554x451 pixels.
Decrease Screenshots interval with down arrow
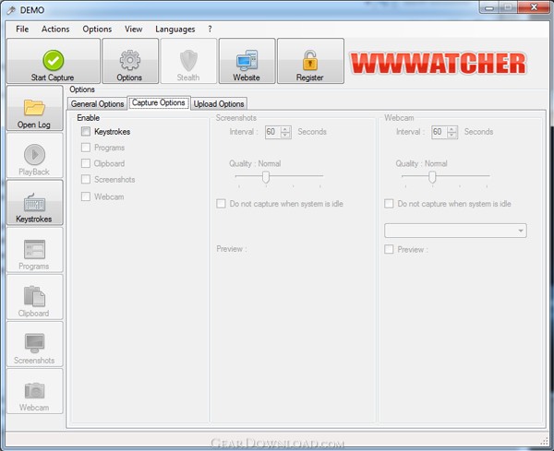coord(285,136)
